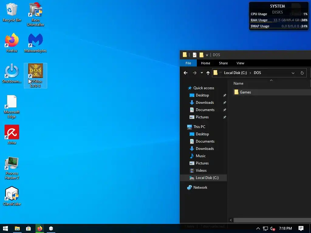Open pinned Documents under Quick access
Image resolution: width=311 pixels, height=233 pixels.
click(x=205, y=110)
